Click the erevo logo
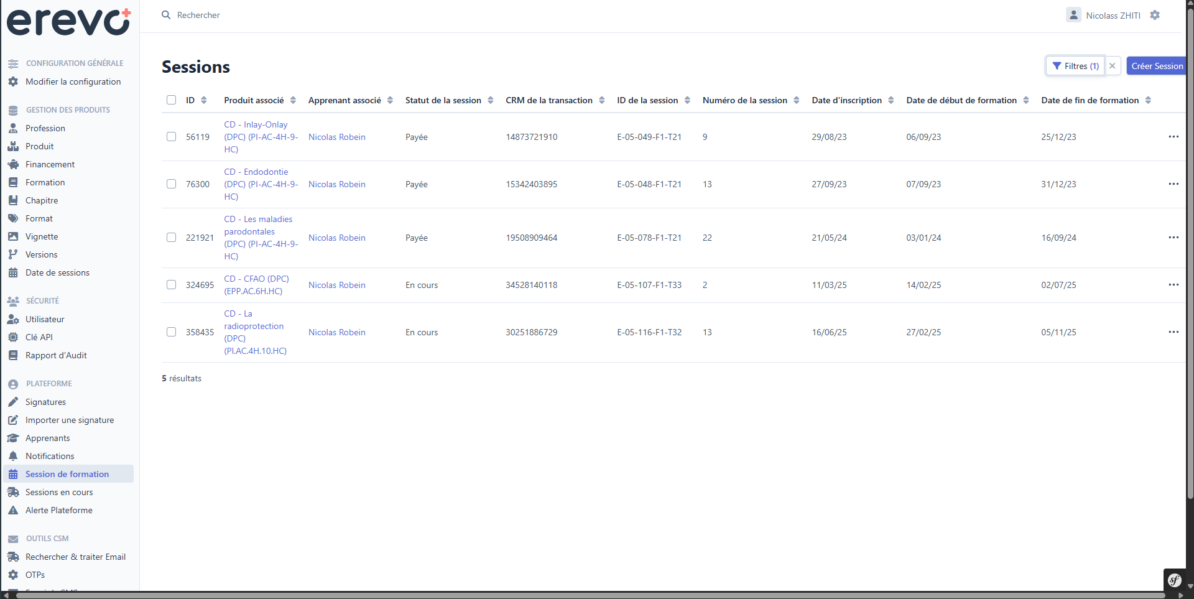This screenshot has width=1194, height=599. 68,22
